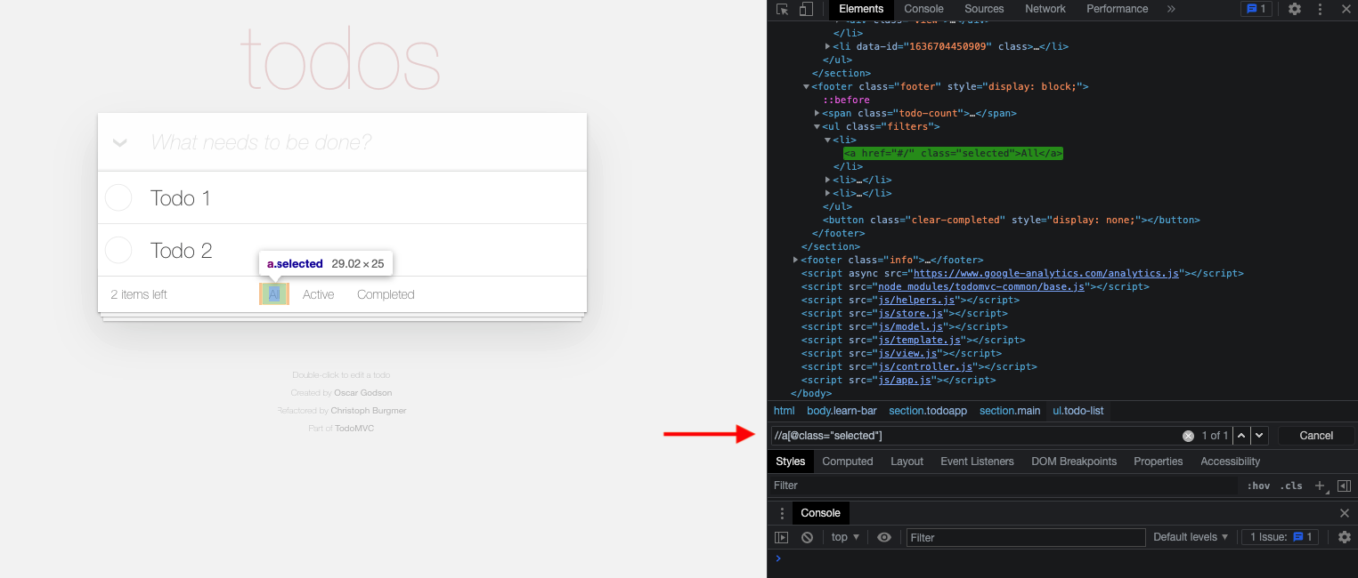This screenshot has width=1358, height=578.
Task: Toggle the device toolbar icon
Action: click(x=806, y=9)
